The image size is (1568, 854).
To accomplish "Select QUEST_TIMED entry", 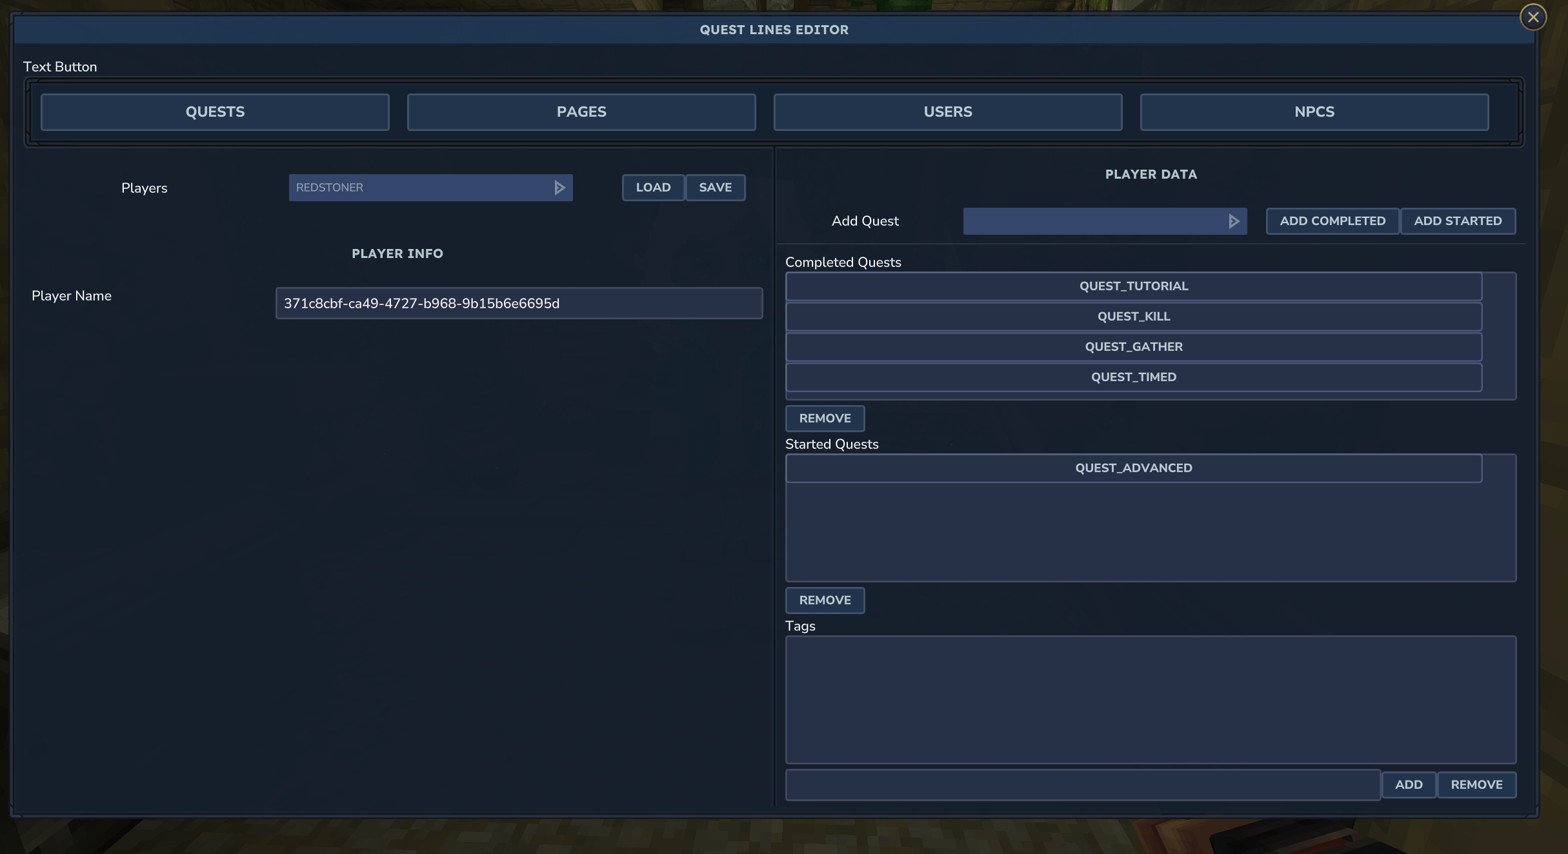I will [1134, 377].
